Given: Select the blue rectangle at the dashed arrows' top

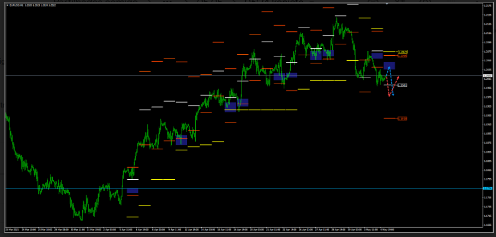Looking at the screenshot, I should (x=389, y=65).
